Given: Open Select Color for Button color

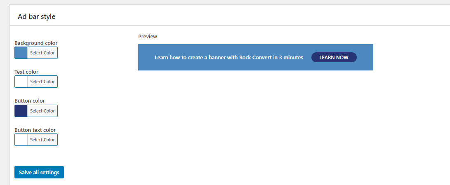Looking at the screenshot, I should (x=42, y=111).
